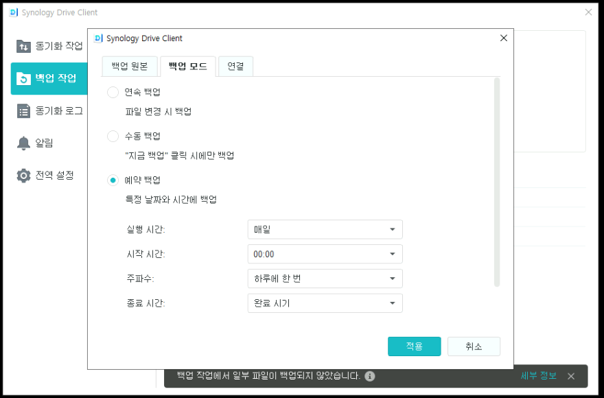Click the 주파수: label
Viewport: 604px width, 398px height.
[x=140, y=279]
